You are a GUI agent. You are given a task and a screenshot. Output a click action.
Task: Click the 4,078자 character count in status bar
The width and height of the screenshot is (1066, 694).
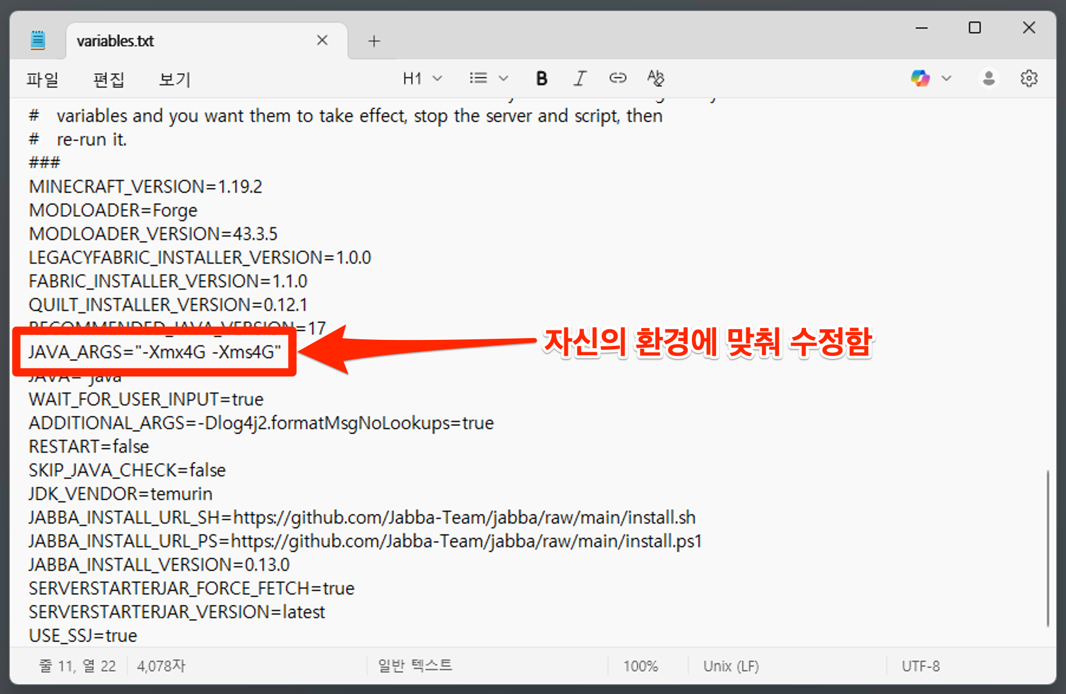pyautogui.click(x=161, y=666)
